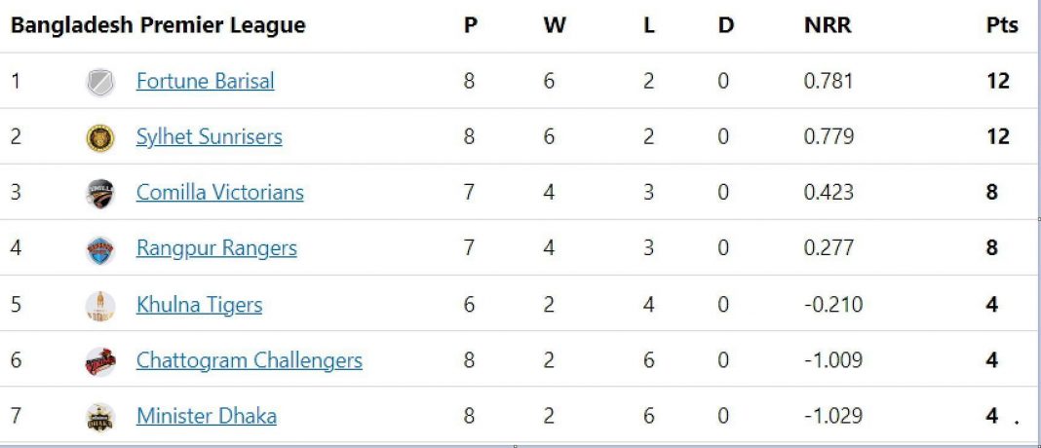Click the Fortune Barisal team logo

coord(100,83)
